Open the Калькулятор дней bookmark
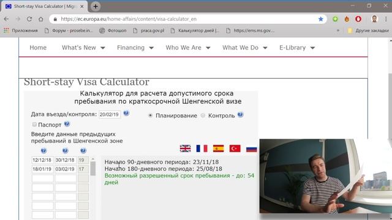This screenshot has width=392, height=220. [x=195, y=31]
